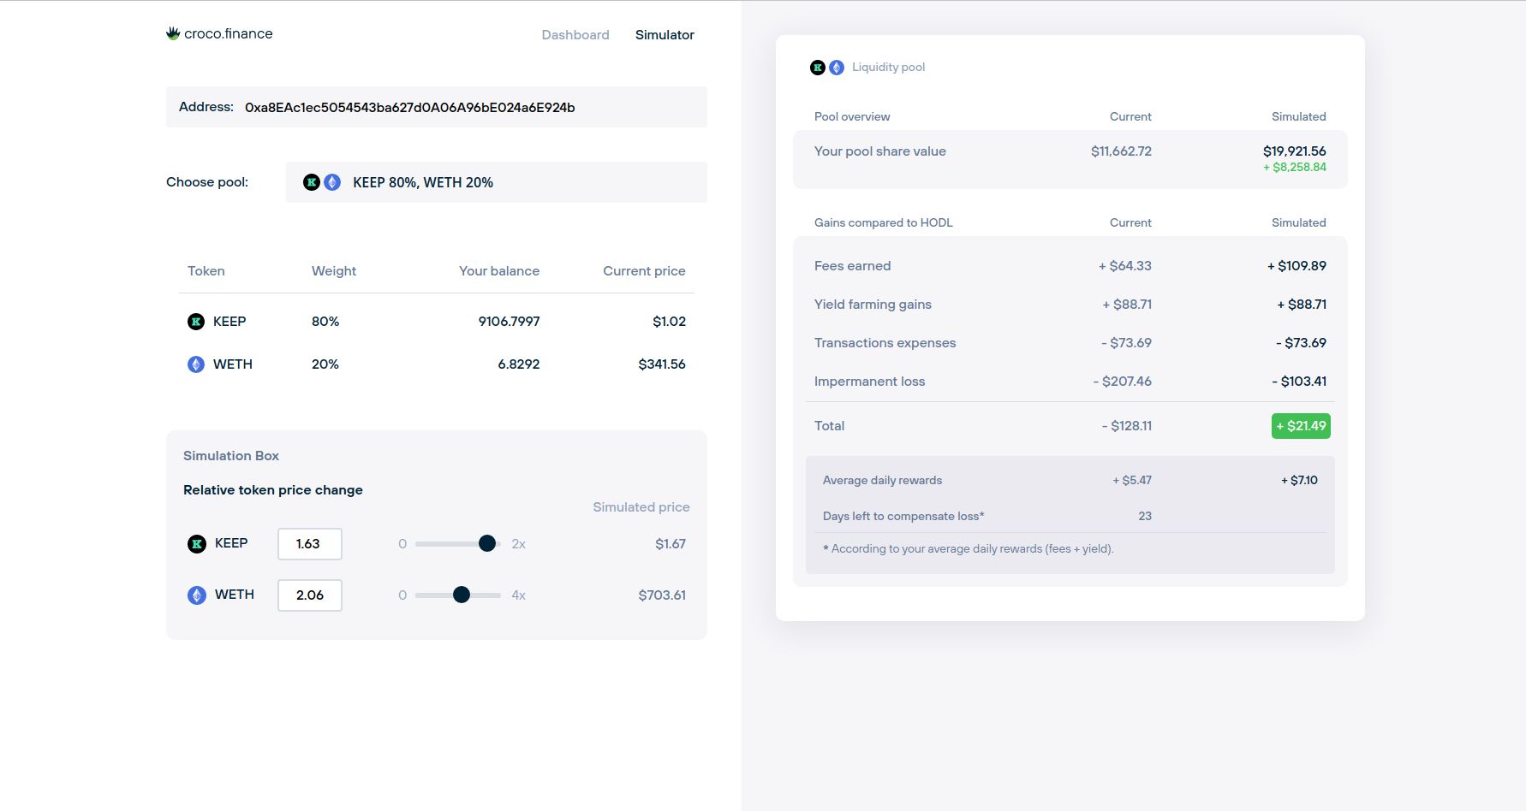Focus the WETH price multiplier input 2.06
Screen dimensions: 1526x811
[x=310, y=595]
